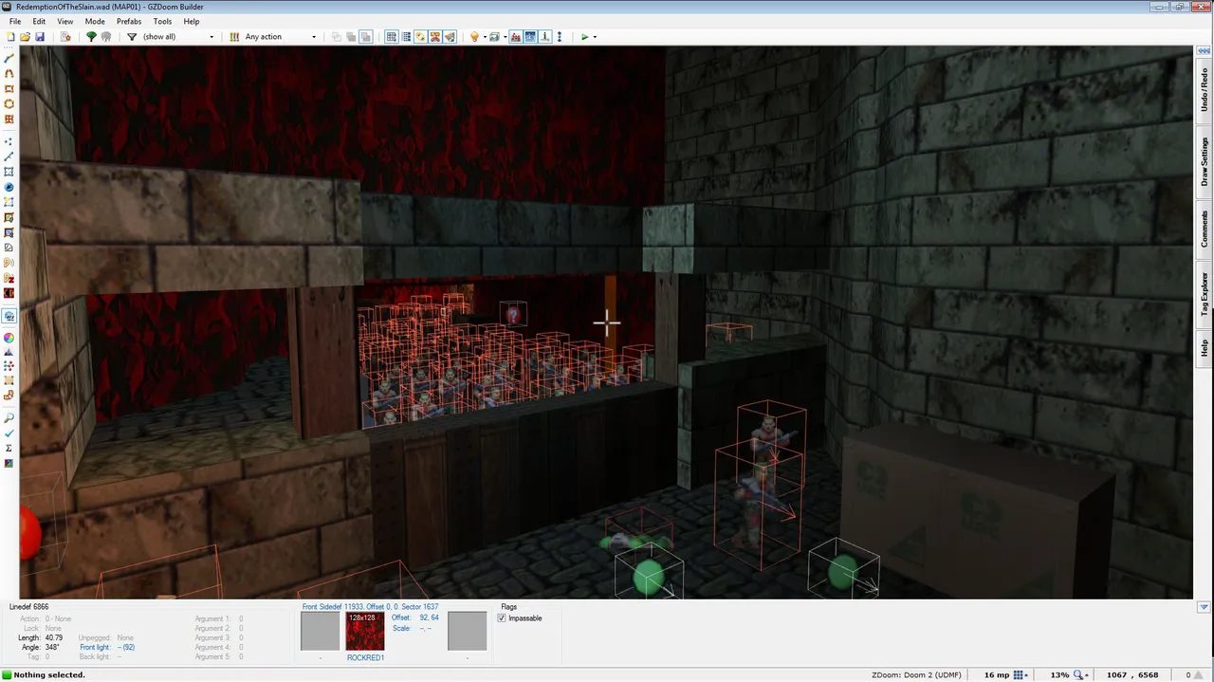Click the ROCKRED1 middle texture thumbnail

point(365,632)
